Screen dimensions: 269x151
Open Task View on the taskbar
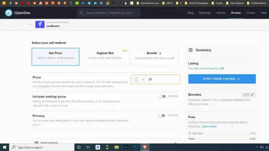tap(88, 147)
